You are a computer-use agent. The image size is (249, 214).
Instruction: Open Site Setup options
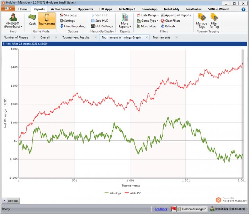point(68,15)
